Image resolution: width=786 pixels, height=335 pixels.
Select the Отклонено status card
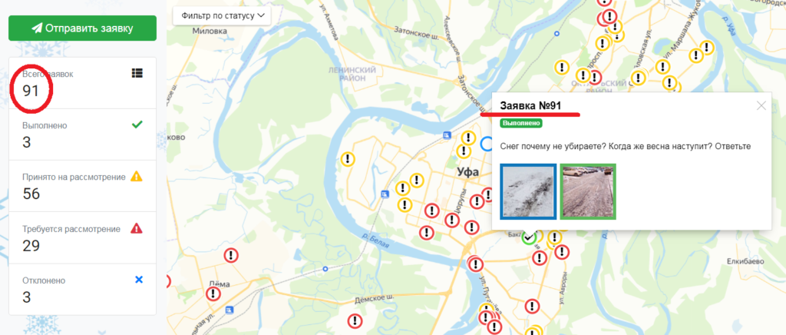(82, 290)
